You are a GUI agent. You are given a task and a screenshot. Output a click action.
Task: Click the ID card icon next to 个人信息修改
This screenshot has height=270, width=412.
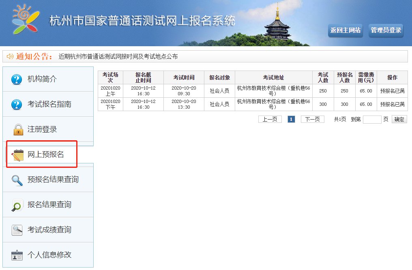[17, 255]
